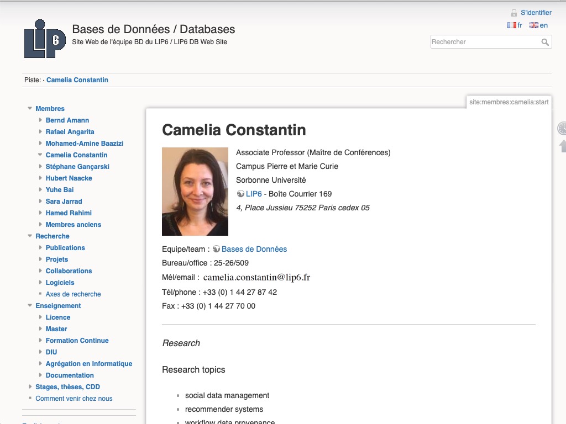Image resolution: width=566 pixels, height=424 pixels.
Task: Open page revisions via the clock icon
Action: (563, 128)
